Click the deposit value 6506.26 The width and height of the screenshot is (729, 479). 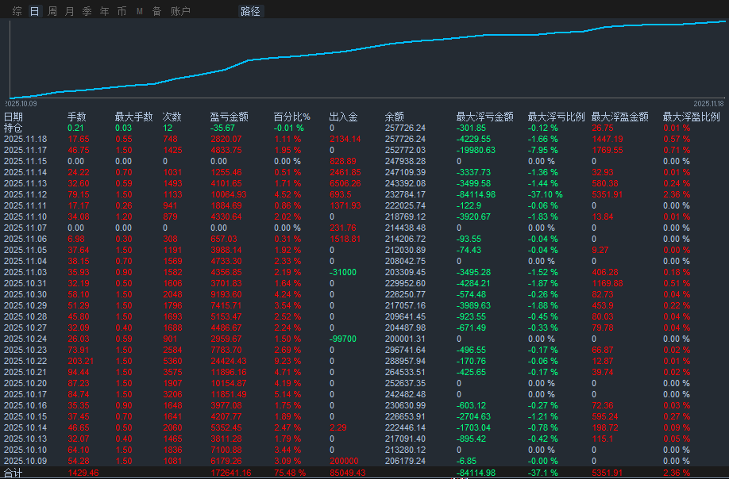point(345,183)
